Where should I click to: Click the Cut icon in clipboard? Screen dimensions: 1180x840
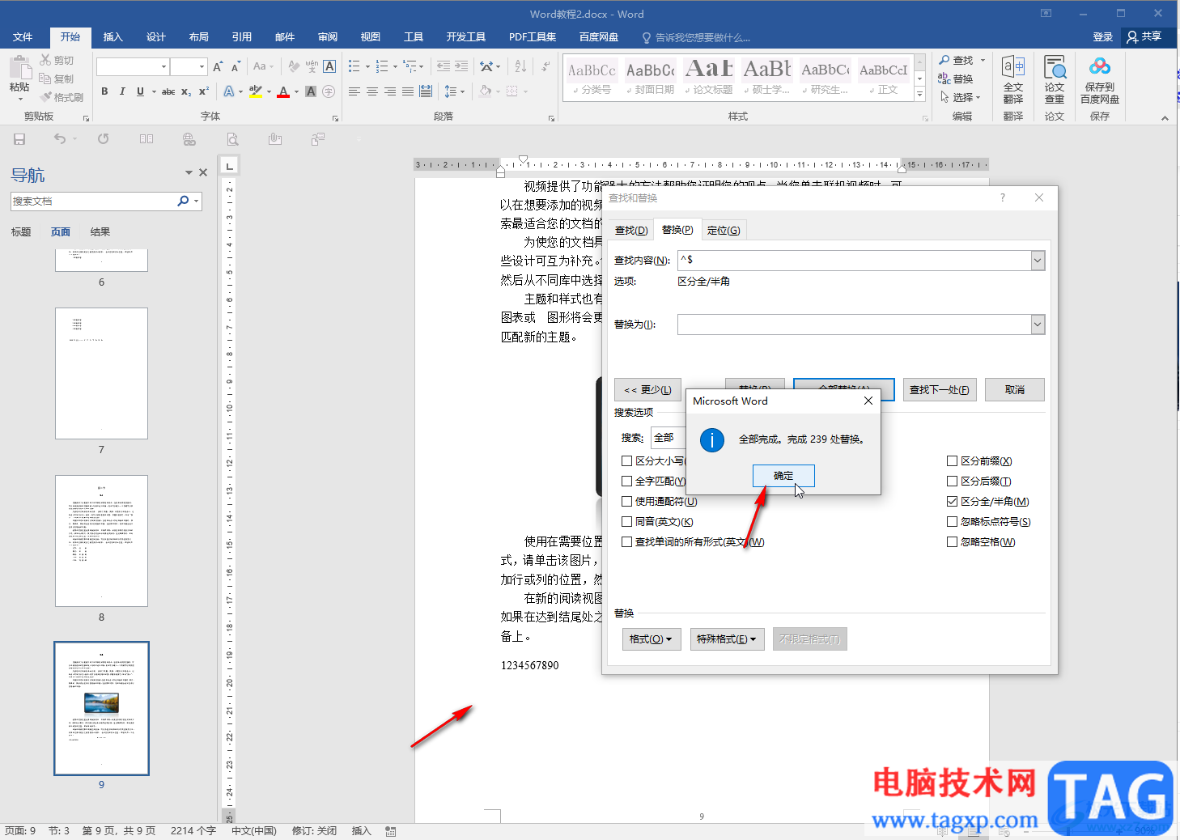(x=57, y=61)
